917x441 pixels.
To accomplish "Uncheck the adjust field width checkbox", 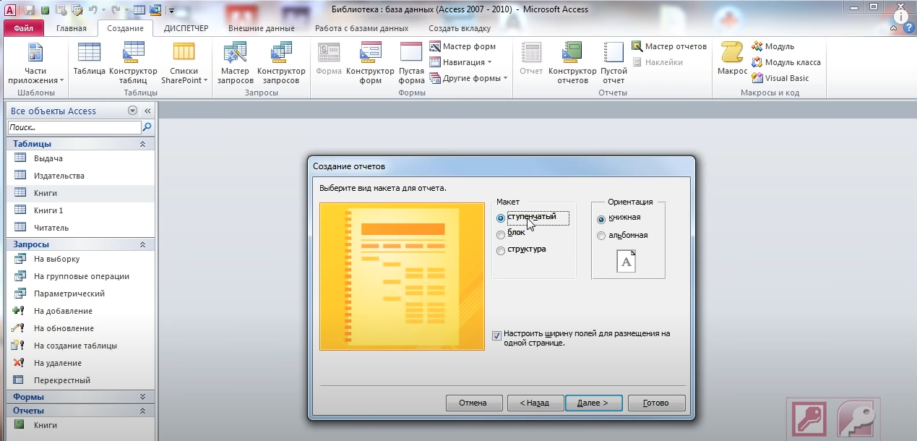I will click(x=496, y=335).
